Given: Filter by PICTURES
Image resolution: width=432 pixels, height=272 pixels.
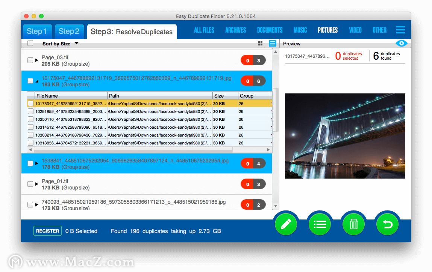Looking at the screenshot, I should (327, 30).
